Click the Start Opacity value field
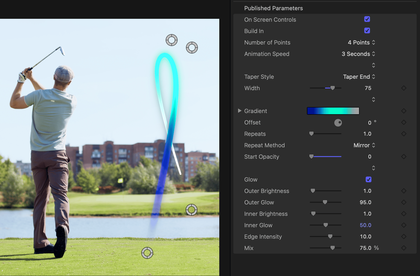 tap(370, 157)
